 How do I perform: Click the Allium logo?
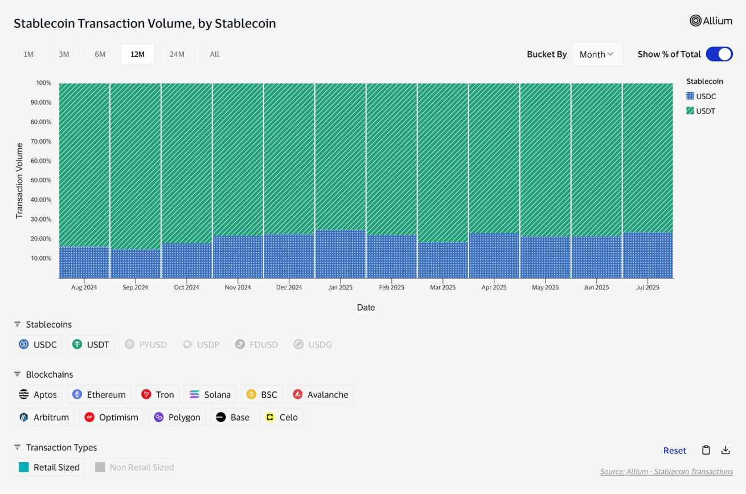pos(711,21)
